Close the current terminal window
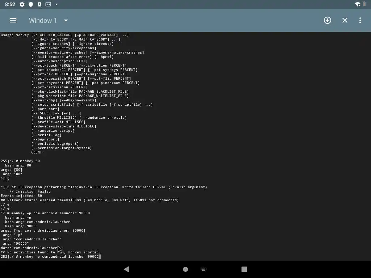Screen dimensions: 371x278 click(x=345, y=20)
